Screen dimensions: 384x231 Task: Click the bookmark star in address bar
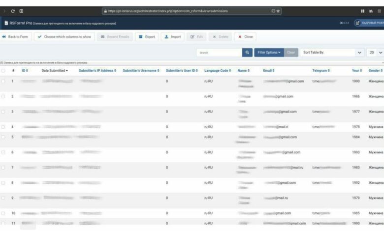[279, 11]
